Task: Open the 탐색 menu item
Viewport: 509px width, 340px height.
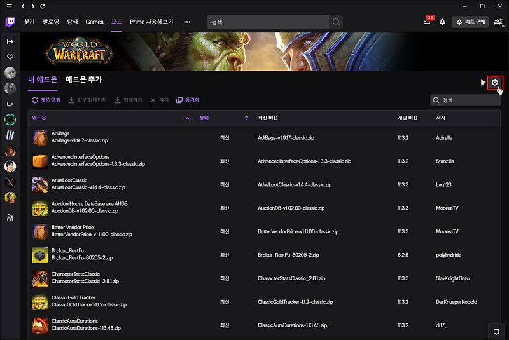Action: (73, 22)
